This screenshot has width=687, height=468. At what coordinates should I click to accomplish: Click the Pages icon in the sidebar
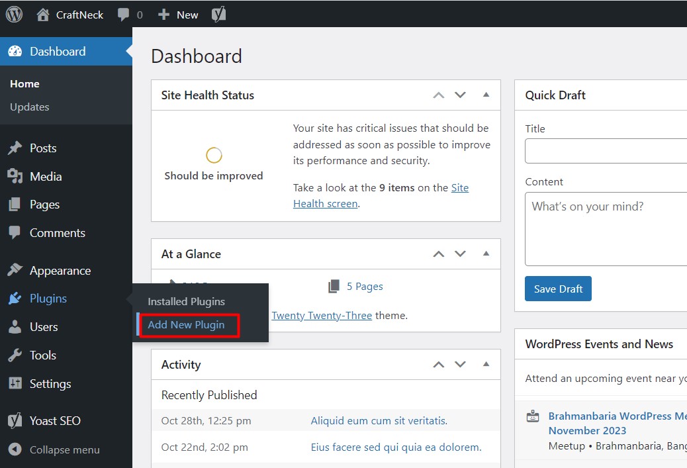(15, 204)
